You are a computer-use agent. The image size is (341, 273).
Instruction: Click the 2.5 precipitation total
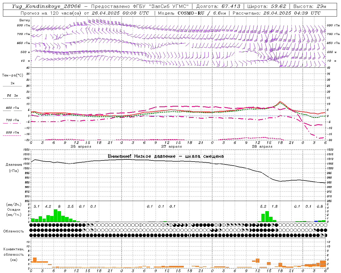pos(71,206)
